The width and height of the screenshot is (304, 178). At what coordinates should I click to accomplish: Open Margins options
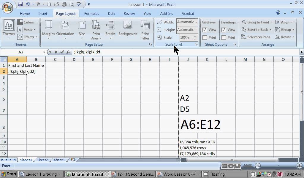click(x=48, y=30)
